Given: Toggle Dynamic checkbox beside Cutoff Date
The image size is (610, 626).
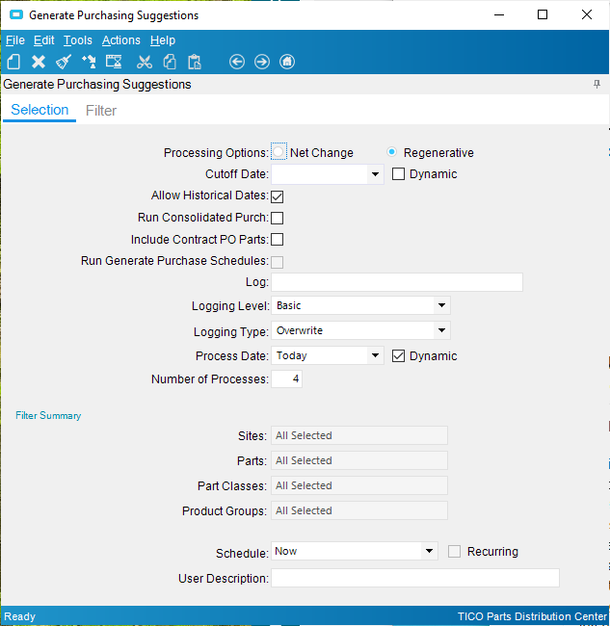Looking at the screenshot, I should (398, 174).
